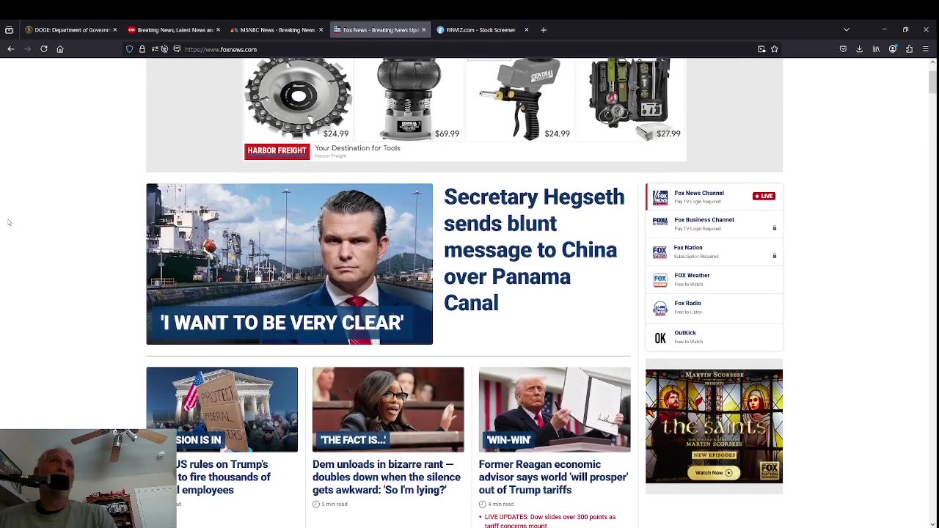
Task: Expand the list all tabs dropdown
Action: [x=847, y=30]
